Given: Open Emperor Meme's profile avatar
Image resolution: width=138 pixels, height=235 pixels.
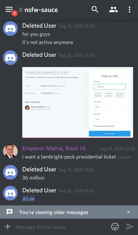Looking at the screenshot, I should [10, 151].
